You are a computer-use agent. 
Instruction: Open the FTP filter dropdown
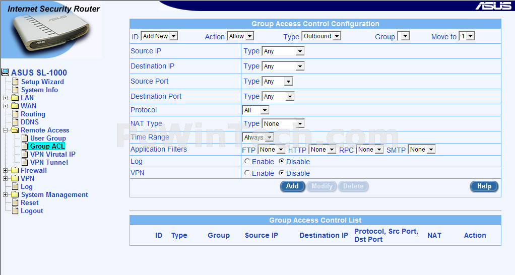click(x=272, y=150)
